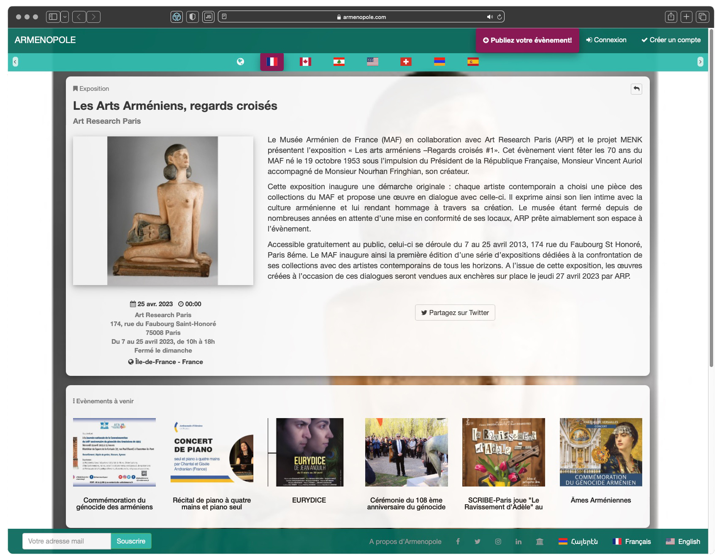
Task: Focus the Votre adresse mail field
Action: (x=67, y=541)
